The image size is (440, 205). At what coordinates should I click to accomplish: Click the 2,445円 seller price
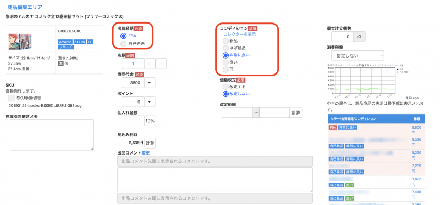coord(416,195)
